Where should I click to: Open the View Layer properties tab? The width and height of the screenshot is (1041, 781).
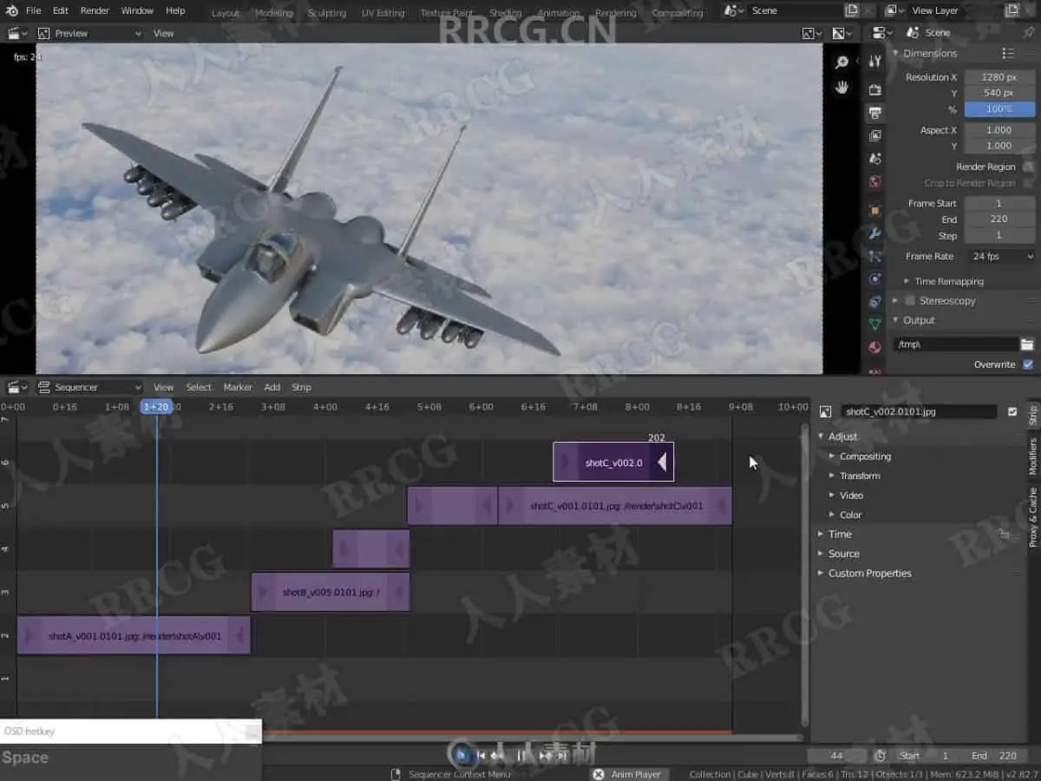[874, 135]
